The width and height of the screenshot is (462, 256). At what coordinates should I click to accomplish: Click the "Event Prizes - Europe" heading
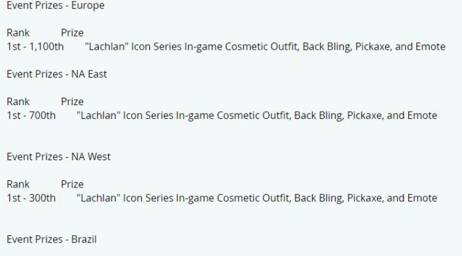55,5
